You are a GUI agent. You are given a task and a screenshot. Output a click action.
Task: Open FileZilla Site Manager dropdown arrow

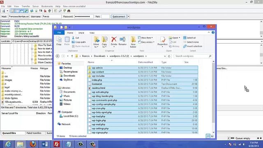pos(7,11)
